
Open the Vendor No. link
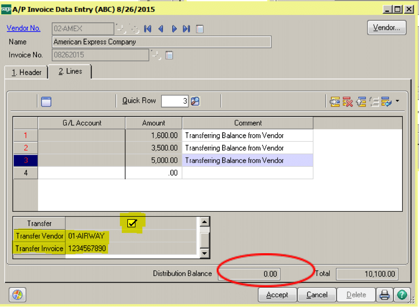tap(24, 29)
